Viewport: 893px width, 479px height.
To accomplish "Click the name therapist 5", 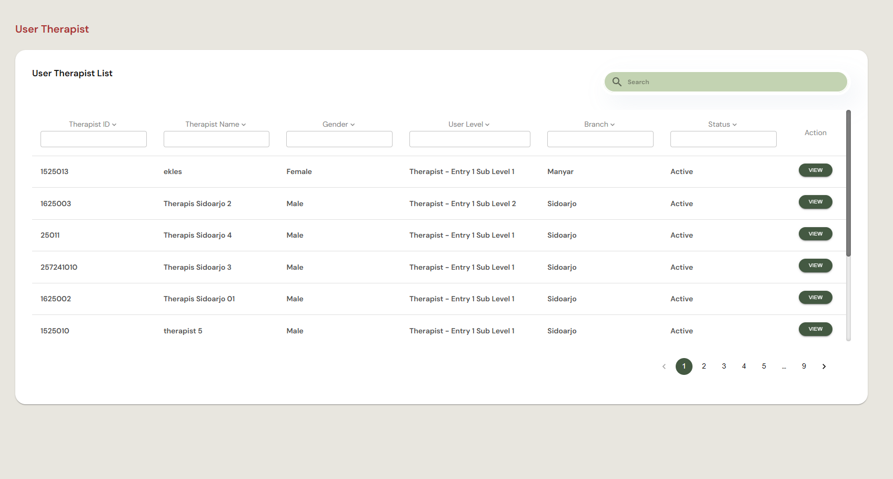I will (x=183, y=331).
